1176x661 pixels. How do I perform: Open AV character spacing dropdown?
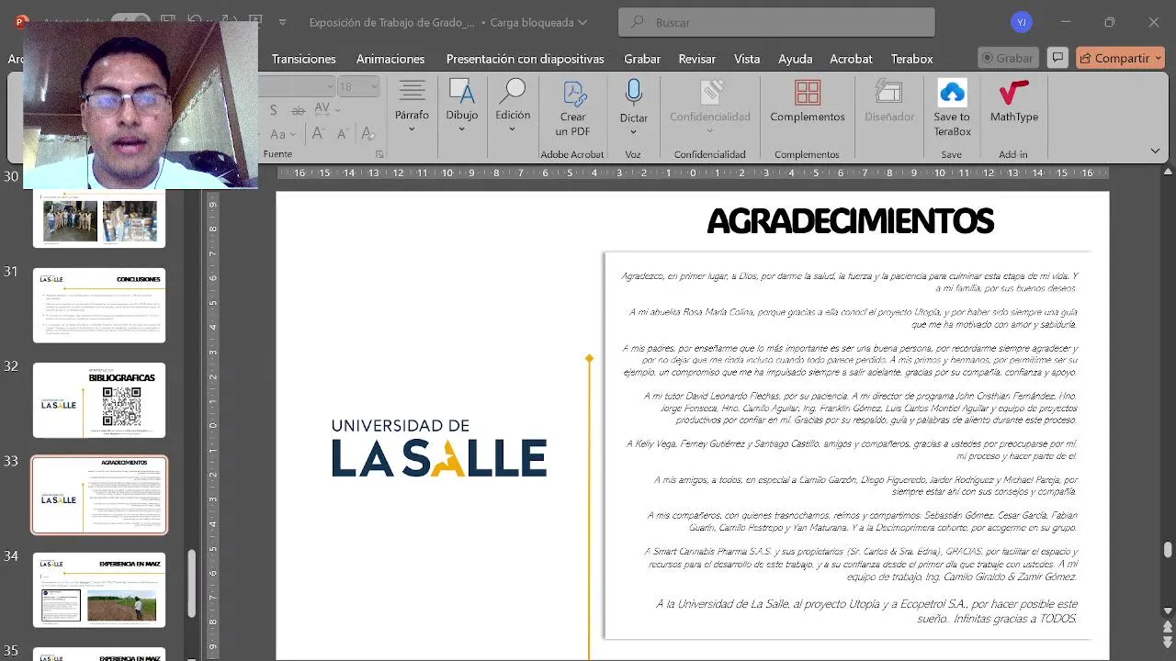coord(327,110)
